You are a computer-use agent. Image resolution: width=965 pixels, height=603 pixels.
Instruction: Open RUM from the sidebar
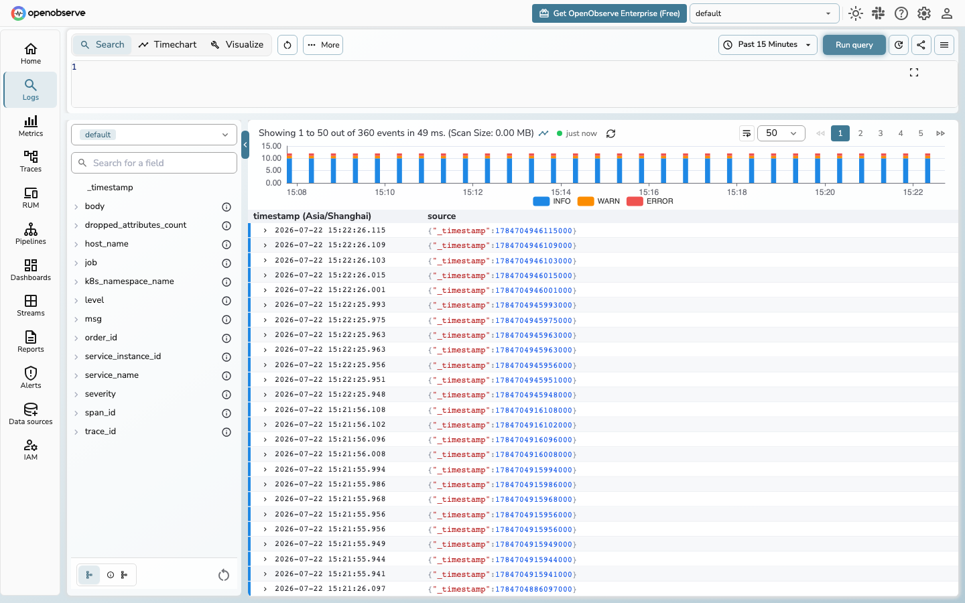[31, 198]
